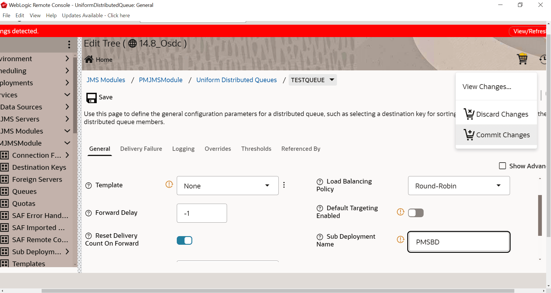The height and width of the screenshot is (293, 551).
Task: Click the Queues grid icon
Action: click(x=5, y=191)
